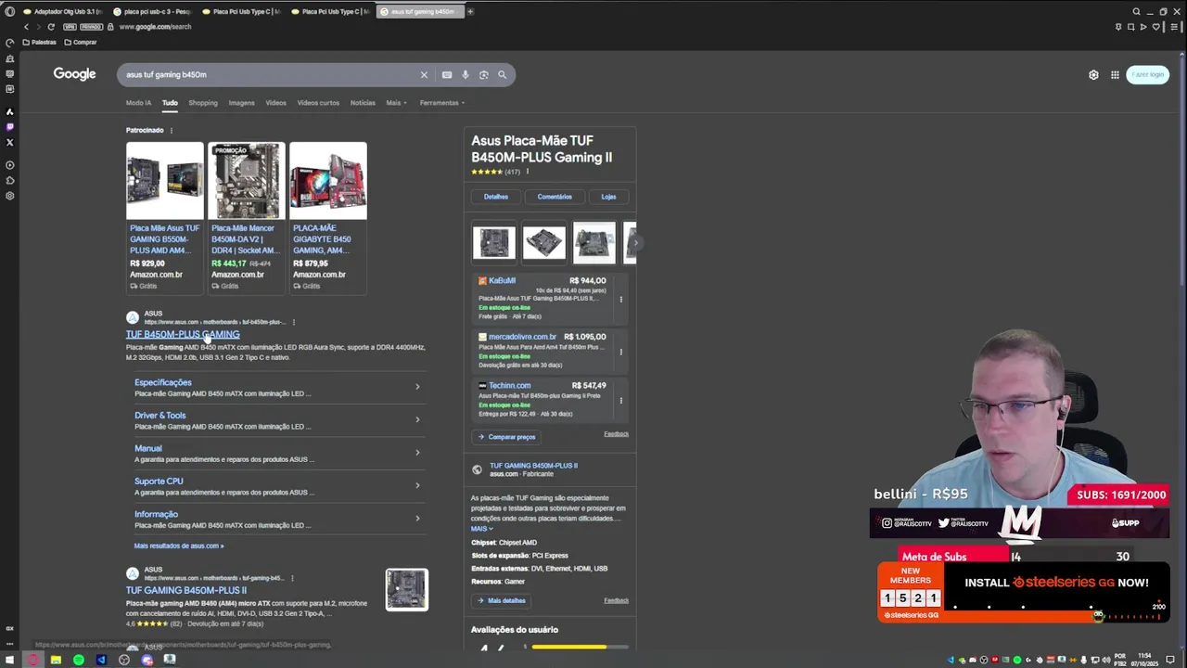Click the Comentários button in product panel
This screenshot has height=668, width=1187.
[x=555, y=197]
